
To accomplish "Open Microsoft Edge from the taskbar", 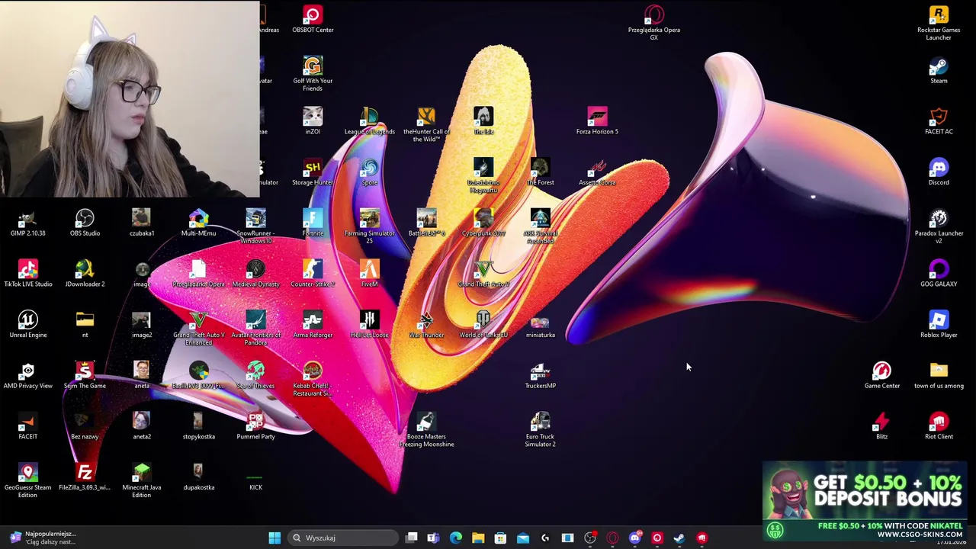I will 456,538.
